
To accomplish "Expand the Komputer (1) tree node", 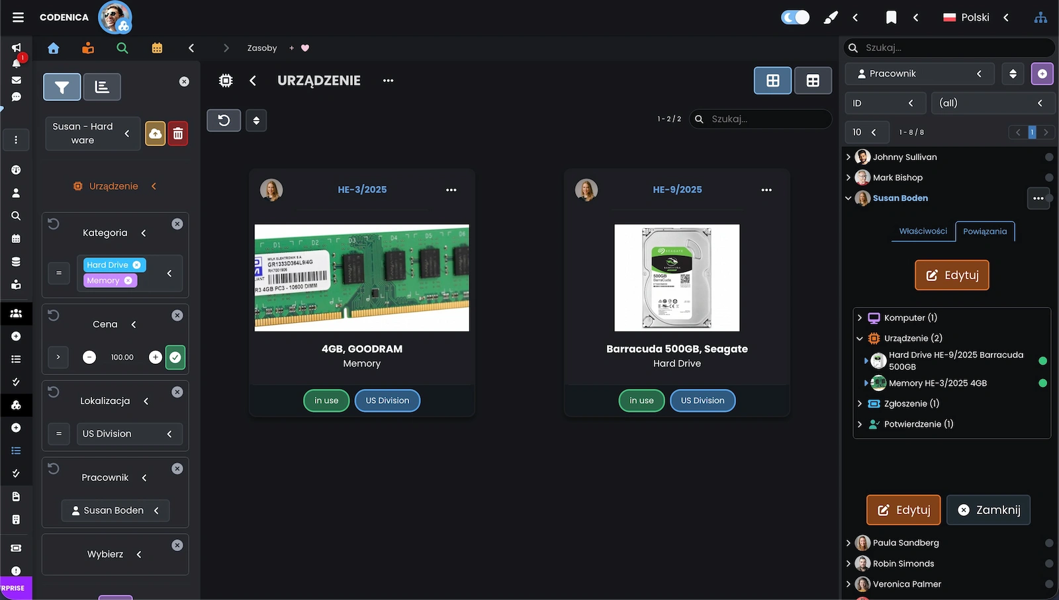I will click(860, 318).
